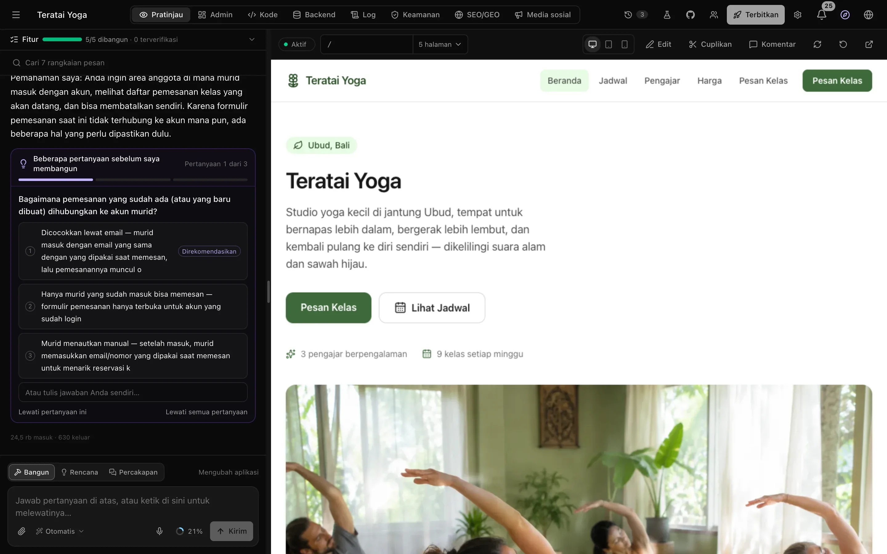The height and width of the screenshot is (554, 887).
Task: Click the compass icon in top bar
Action: pyautogui.click(x=845, y=15)
